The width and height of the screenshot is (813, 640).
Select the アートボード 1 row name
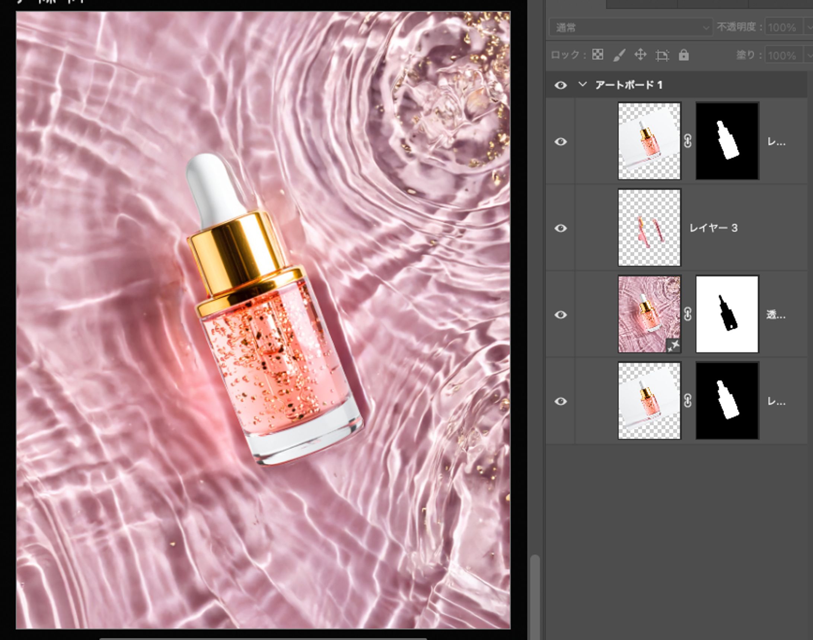(629, 85)
